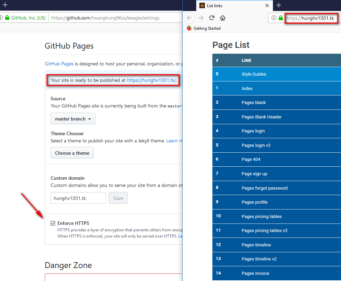This screenshot has height=281, width=341.
Task: Reload the hunghv1001.tk page
Action: tap(212, 18)
